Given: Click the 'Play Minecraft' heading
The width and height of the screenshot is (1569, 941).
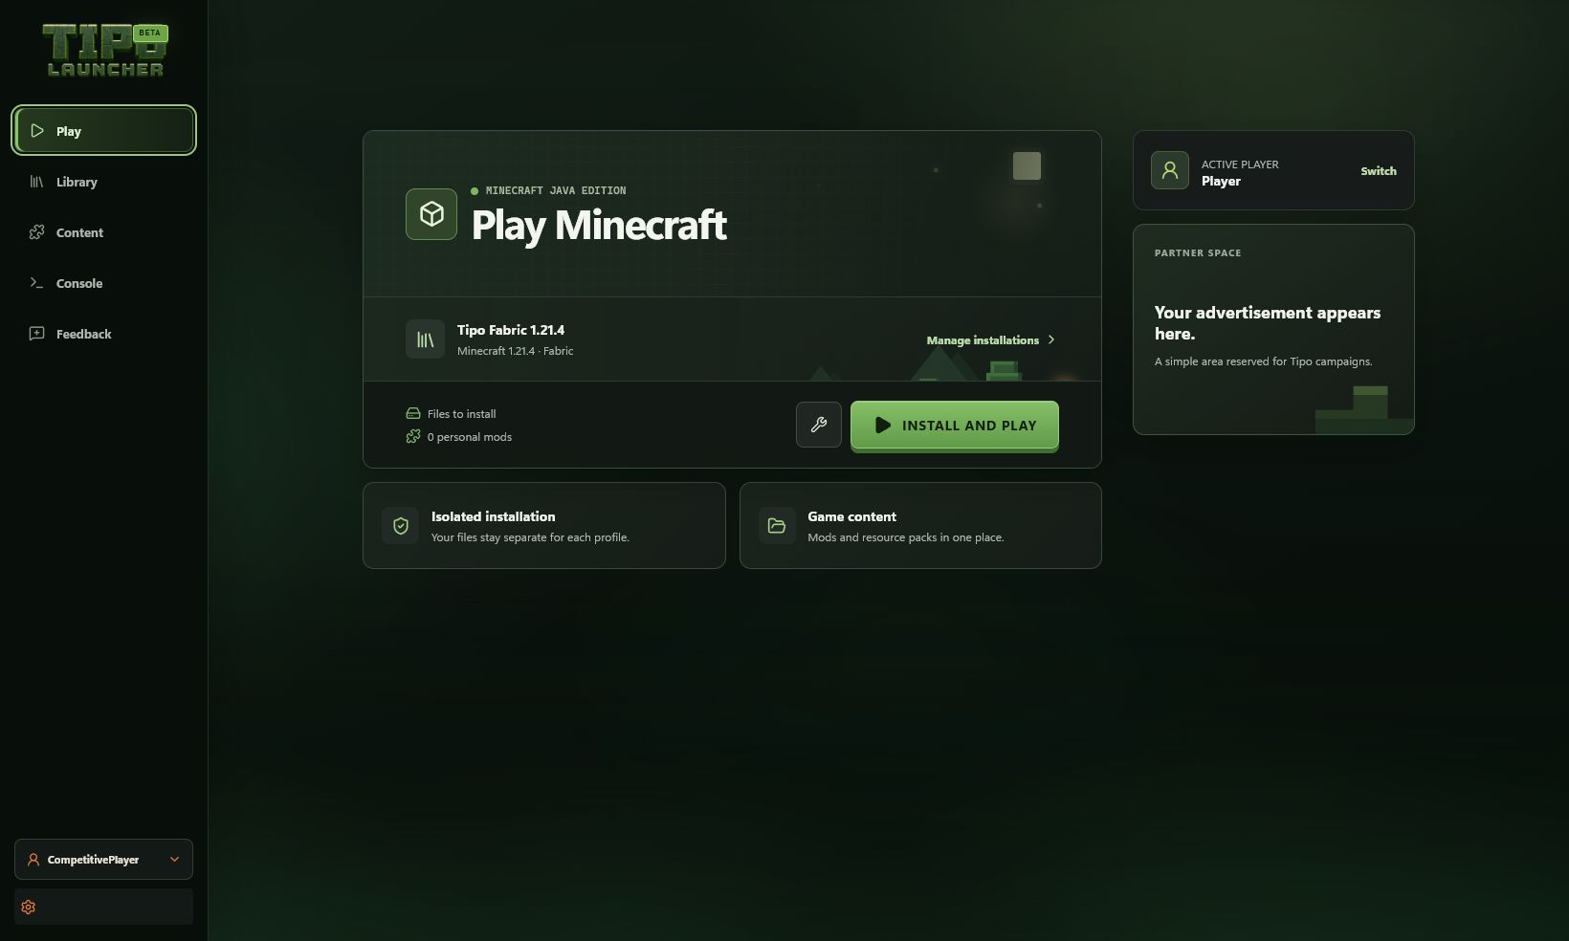Looking at the screenshot, I should tap(599, 225).
